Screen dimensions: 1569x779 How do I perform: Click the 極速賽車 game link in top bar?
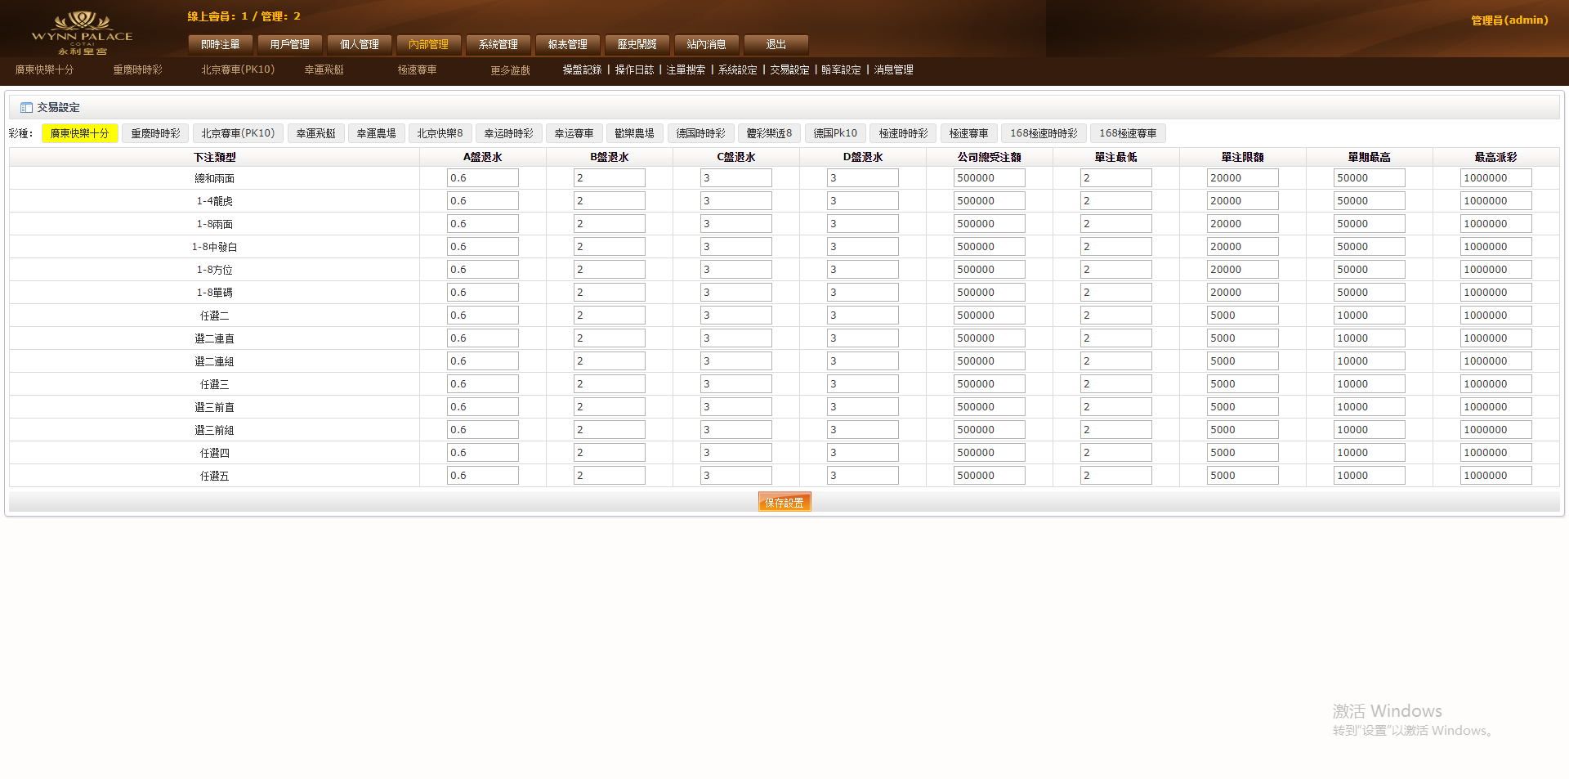[x=417, y=70]
